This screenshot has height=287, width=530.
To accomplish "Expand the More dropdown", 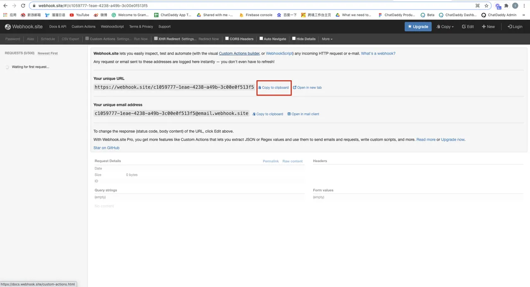I will pyautogui.click(x=327, y=39).
